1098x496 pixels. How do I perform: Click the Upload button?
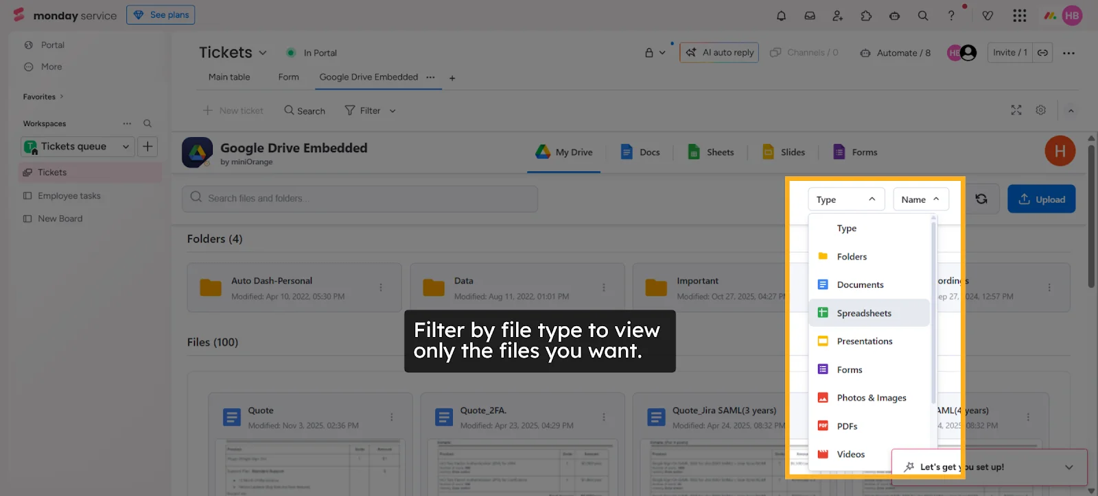point(1041,199)
